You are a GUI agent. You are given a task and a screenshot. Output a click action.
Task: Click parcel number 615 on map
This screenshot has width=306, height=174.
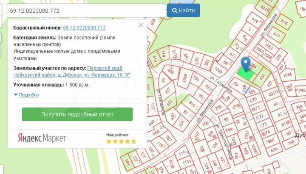coord(164,54)
